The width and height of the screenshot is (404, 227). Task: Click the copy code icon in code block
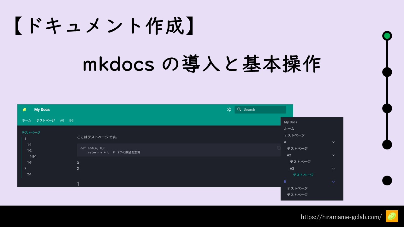pyautogui.click(x=278, y=148)
